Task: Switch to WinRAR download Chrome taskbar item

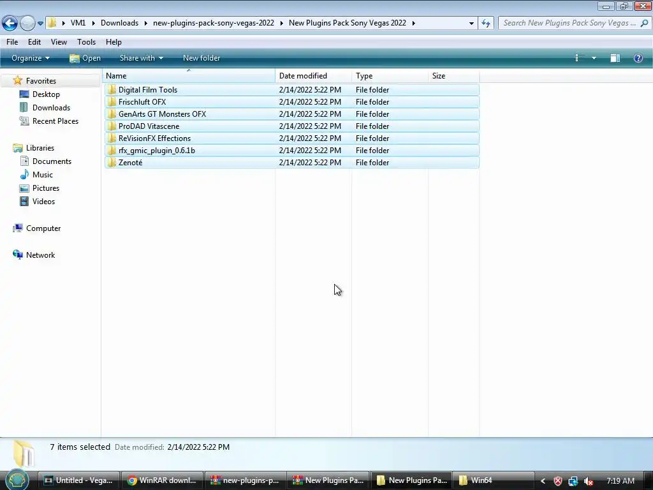Action: click(x=163, y=480)
